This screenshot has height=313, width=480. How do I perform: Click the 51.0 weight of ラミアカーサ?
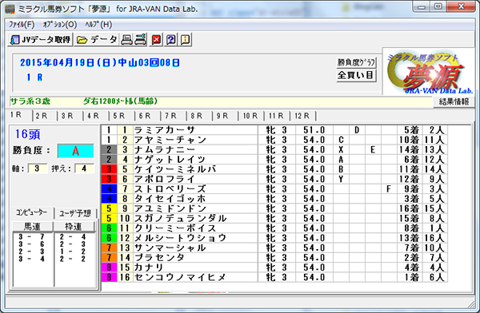click(314, 130)
